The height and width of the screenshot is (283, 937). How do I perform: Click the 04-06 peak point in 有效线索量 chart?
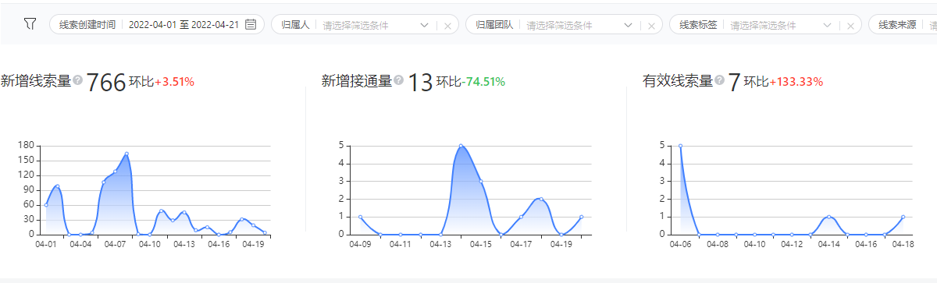[680, 146]
